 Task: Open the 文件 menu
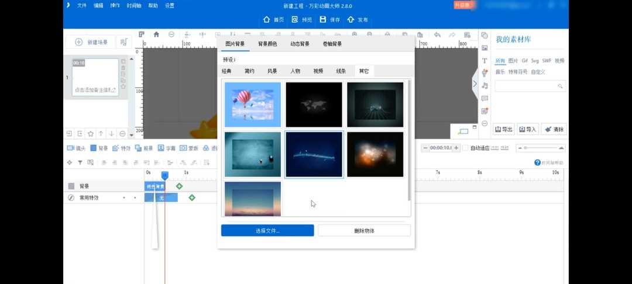click(82, 5)
